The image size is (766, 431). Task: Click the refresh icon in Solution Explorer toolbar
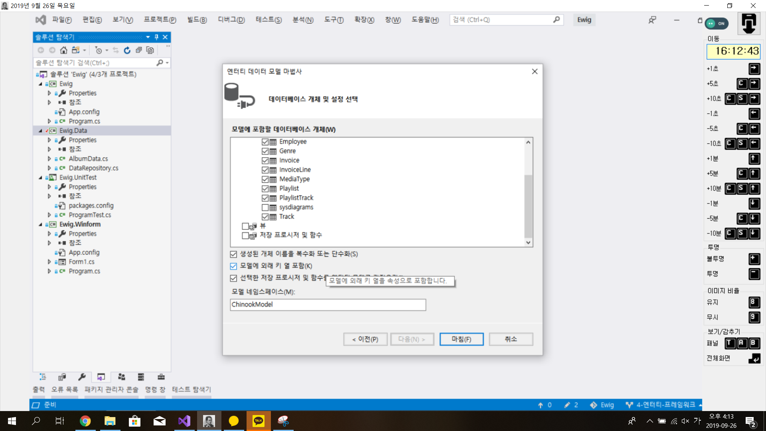click(127, 50)
